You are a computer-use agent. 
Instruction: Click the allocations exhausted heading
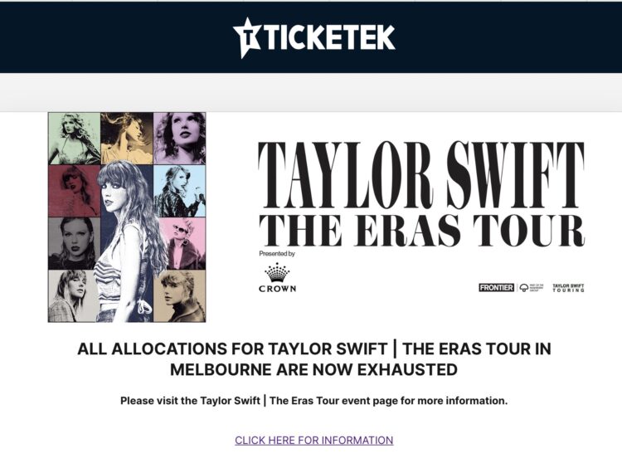pyautogui.click(x=313, y=358)
